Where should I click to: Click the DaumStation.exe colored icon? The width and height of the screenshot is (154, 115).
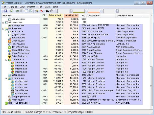[9, 51]
